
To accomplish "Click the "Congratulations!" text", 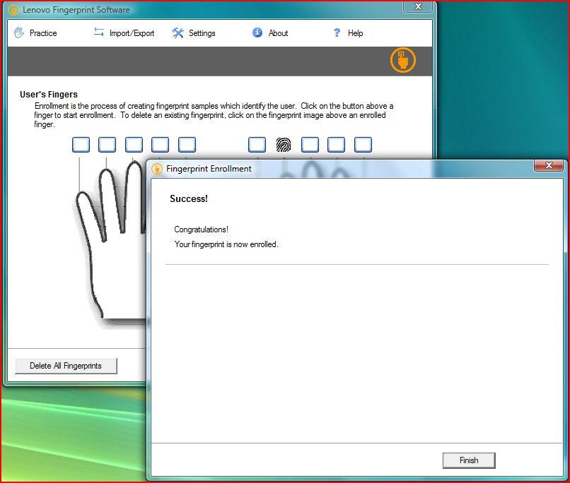I will (x=201, y=229).
